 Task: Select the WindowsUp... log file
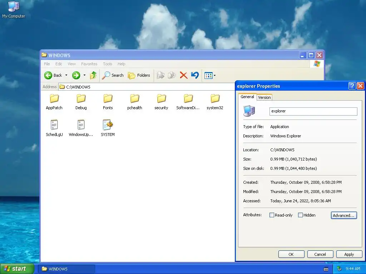point(81,128)
